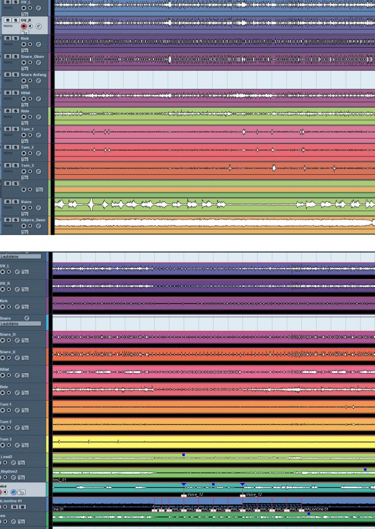The height and width of the screenshot is (529, 375).
Task: Select the HALionOne 01 part at sequence end
Action: [338, 505]
